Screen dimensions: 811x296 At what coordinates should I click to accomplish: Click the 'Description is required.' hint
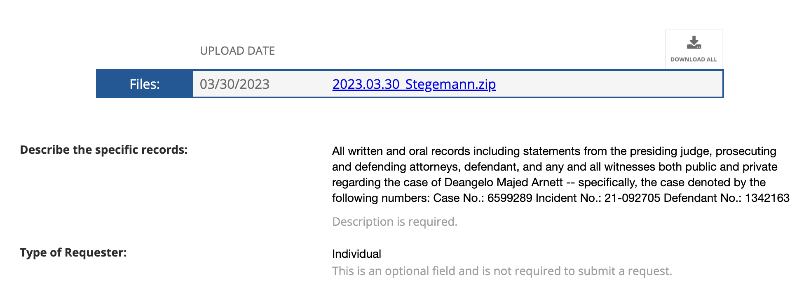coord(394,222)
